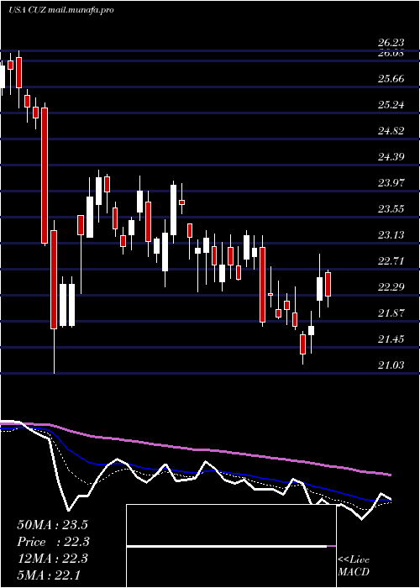Click the 23.97 price axis label

(391, 183)
